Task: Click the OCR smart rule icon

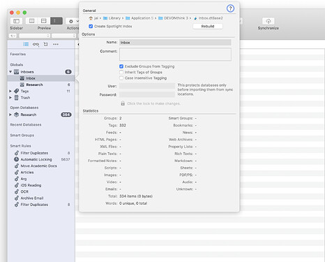Action: coord(16,191)
